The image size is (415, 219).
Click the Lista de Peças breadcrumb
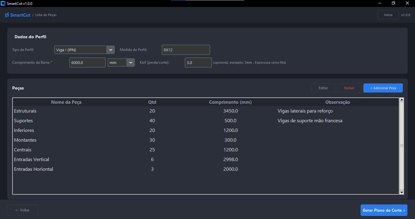coord(46,15)
